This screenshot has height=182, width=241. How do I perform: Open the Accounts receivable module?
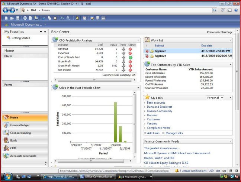coord(24,156)
